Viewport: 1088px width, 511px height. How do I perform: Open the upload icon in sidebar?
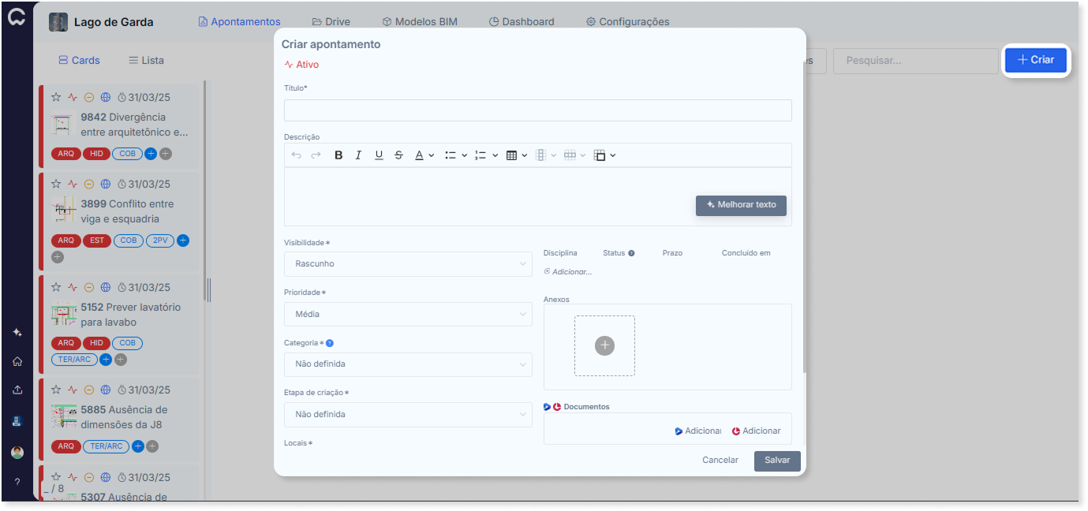point(17,390)
